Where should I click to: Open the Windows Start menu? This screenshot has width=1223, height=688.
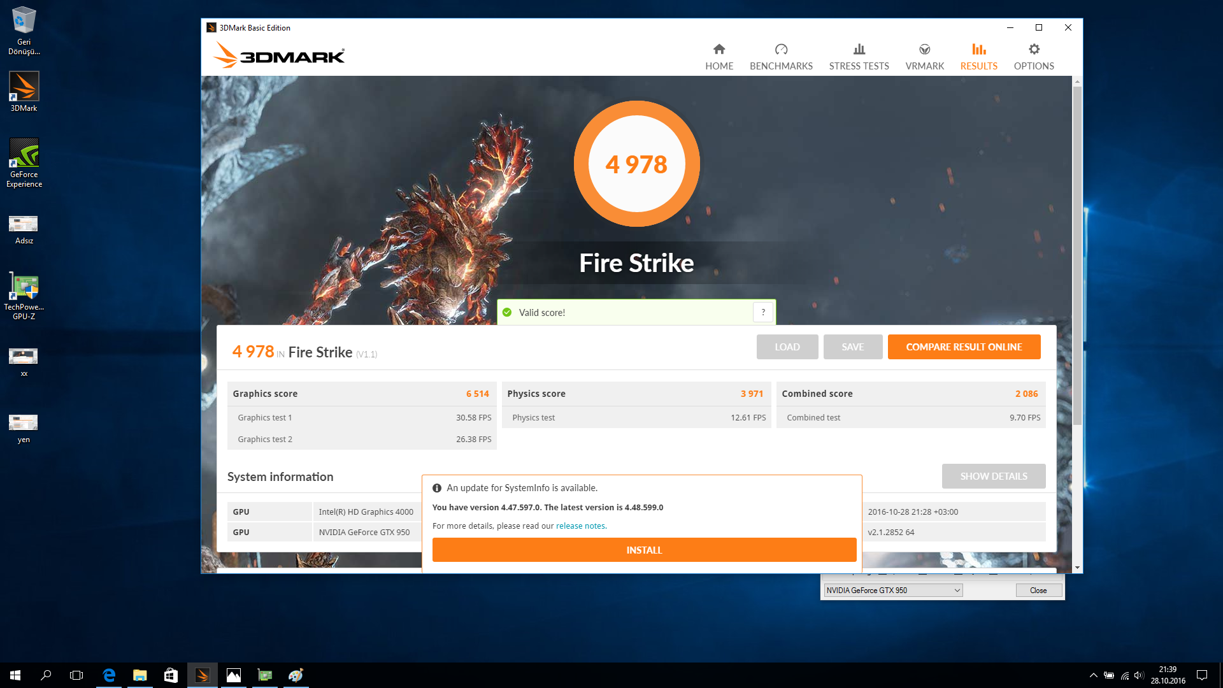[15, 675]
